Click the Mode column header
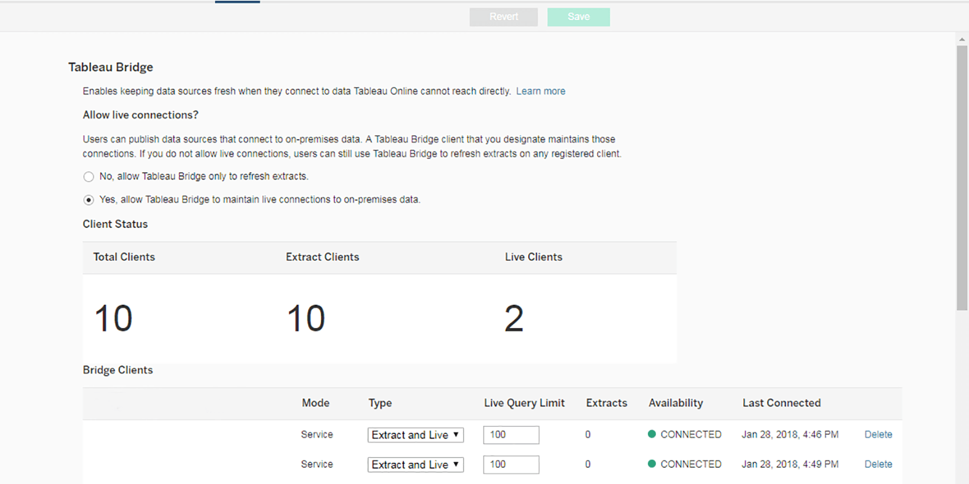The width and height of the screenshot is (969, 484). [316, 403]
